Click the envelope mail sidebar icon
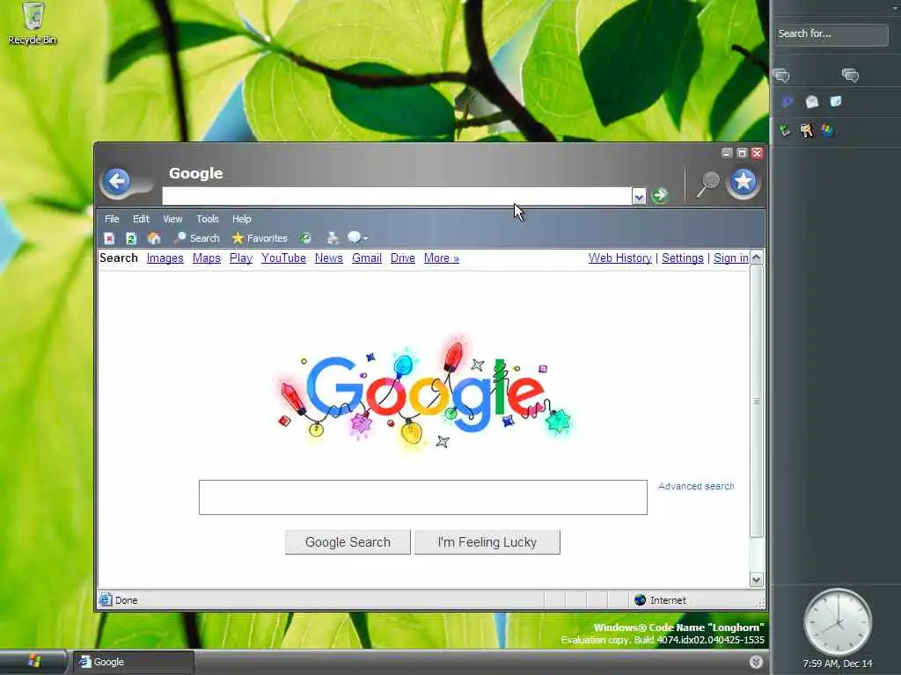The height and width of the screenshot is (675, 901). coord(812,102)
